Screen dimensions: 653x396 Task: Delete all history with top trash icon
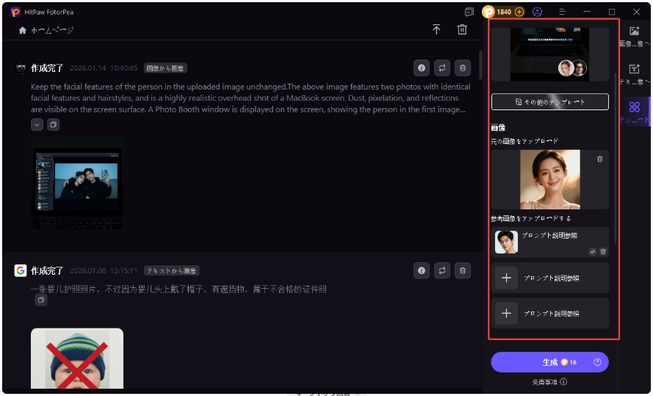pos(462,29)
